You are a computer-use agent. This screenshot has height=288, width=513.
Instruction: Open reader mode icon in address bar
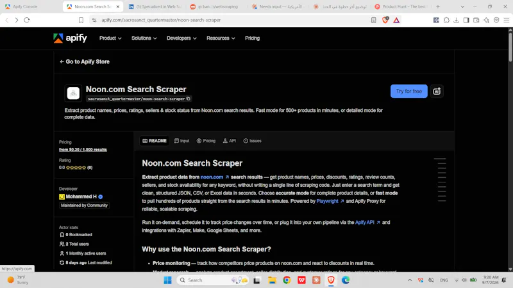373,20
